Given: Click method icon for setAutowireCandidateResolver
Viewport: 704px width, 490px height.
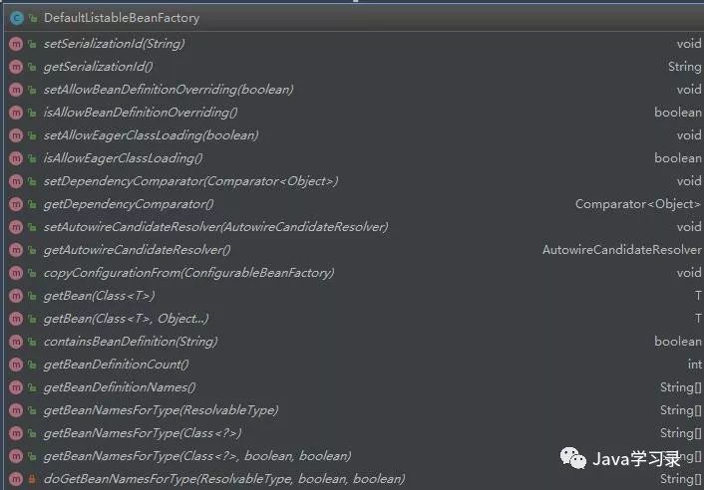Looking at the screenshot, I should pyautogui.click(x=16, y=227).
